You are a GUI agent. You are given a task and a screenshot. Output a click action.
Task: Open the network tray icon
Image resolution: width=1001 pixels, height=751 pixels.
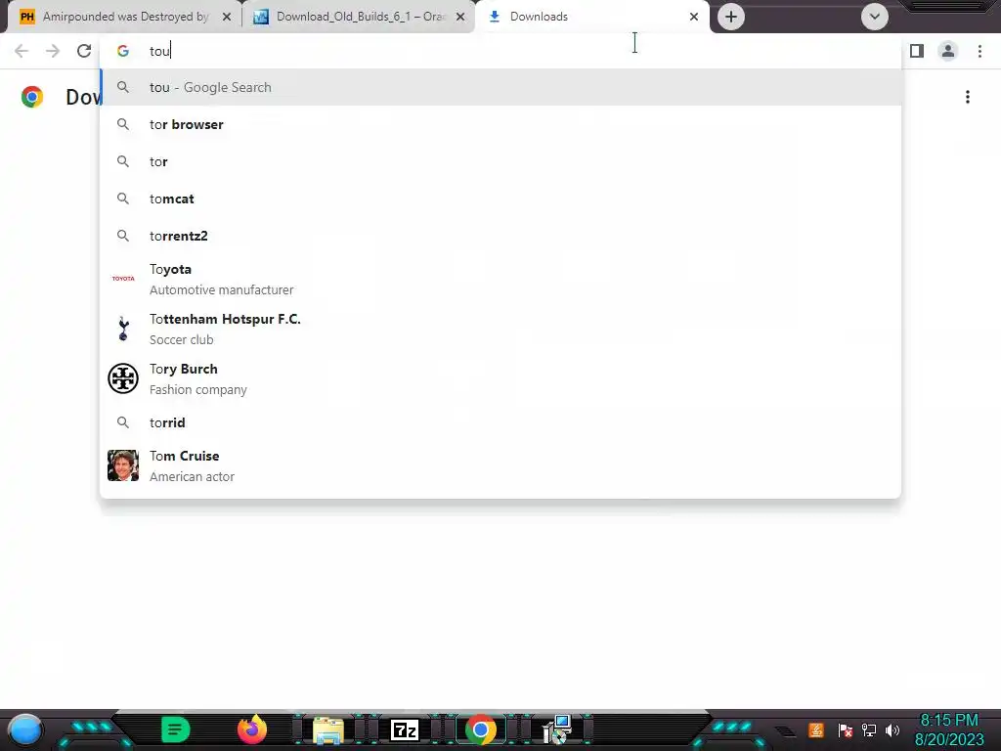868,729
